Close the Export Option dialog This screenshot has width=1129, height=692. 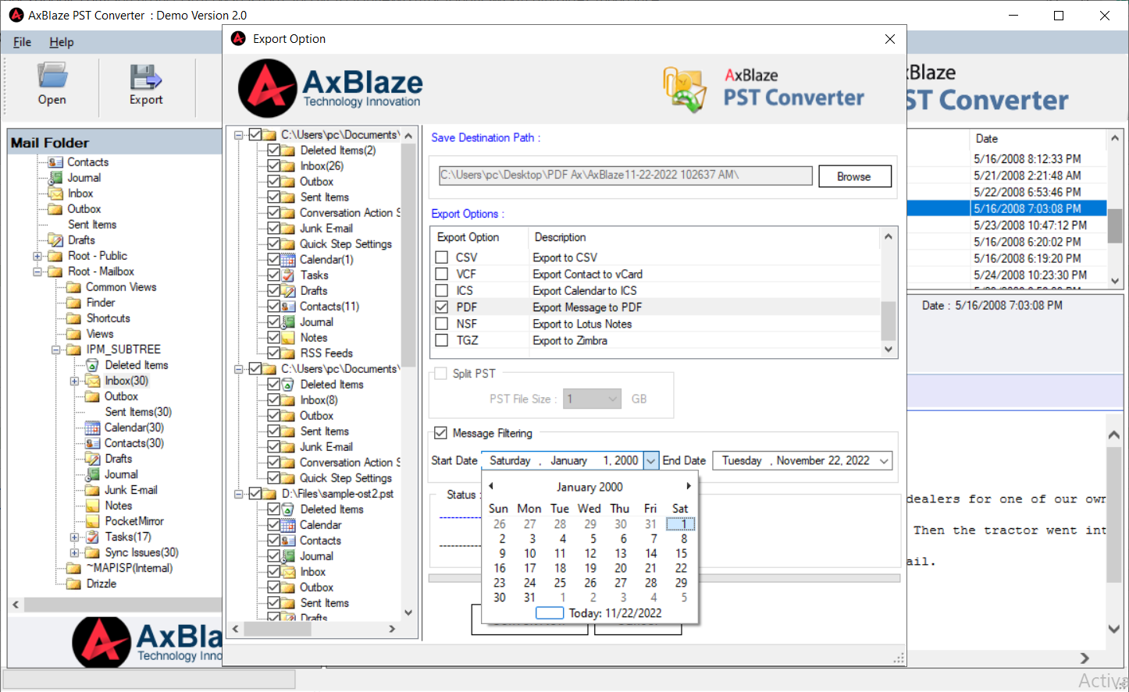[890, 39]
